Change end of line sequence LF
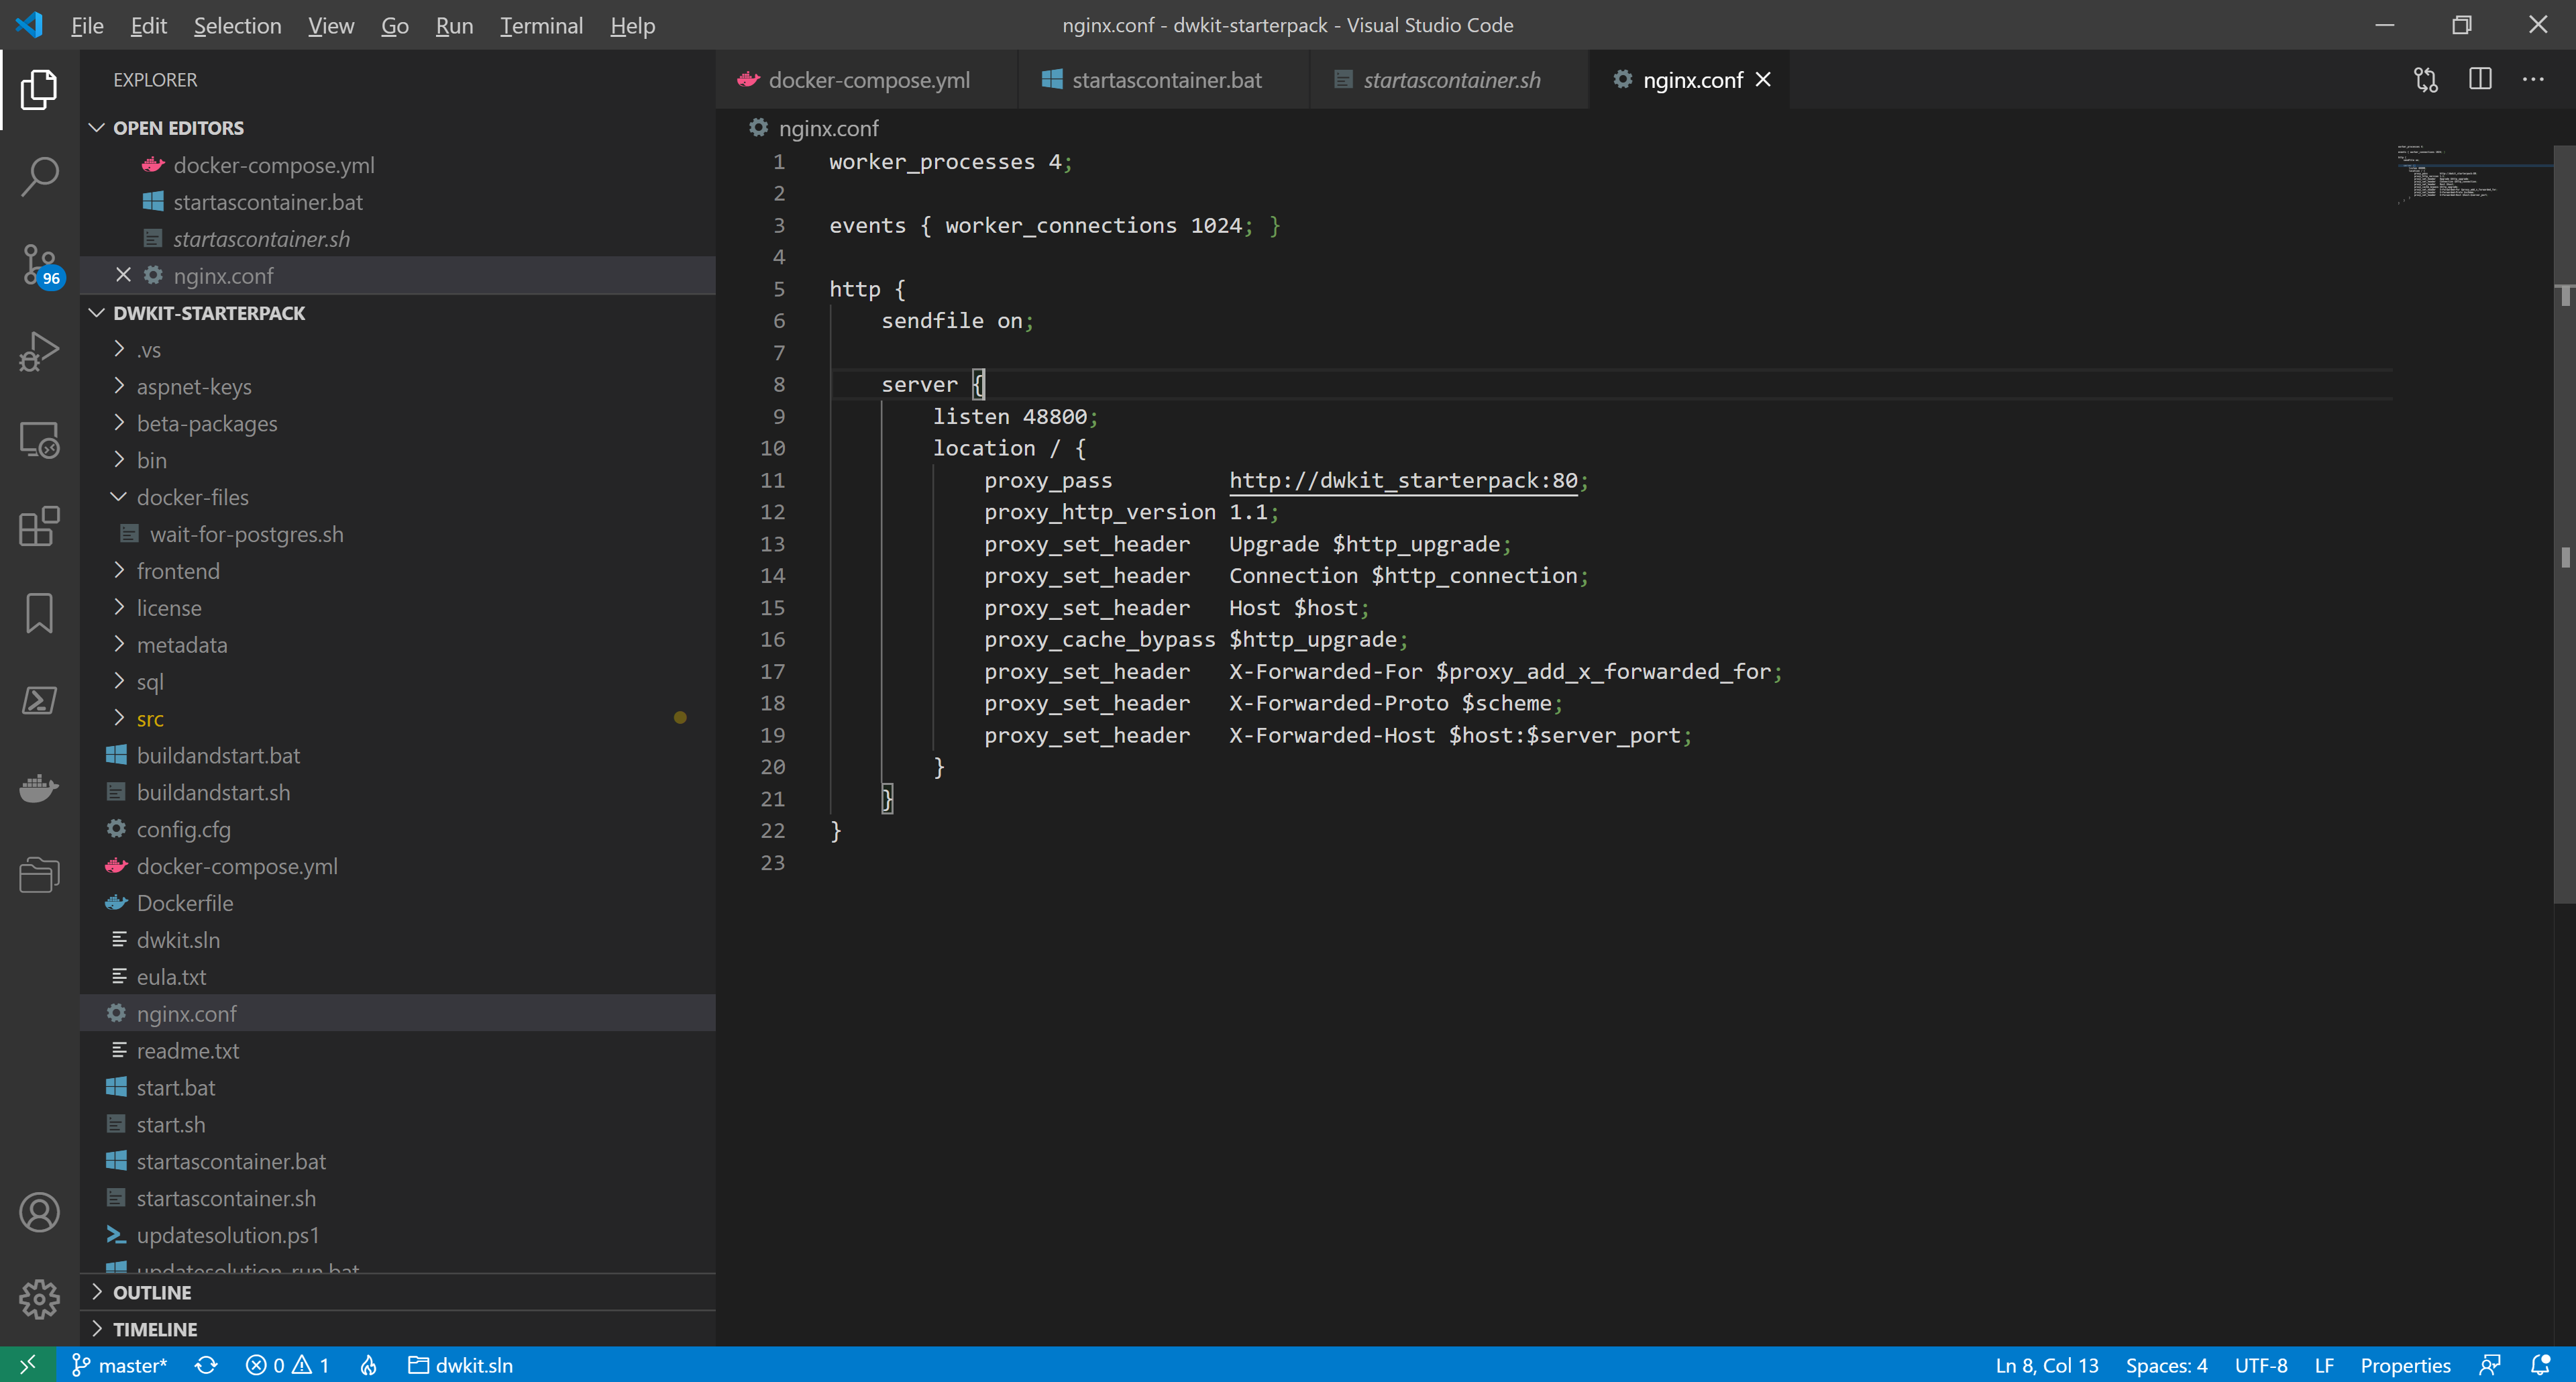 click(2324, 1365)
